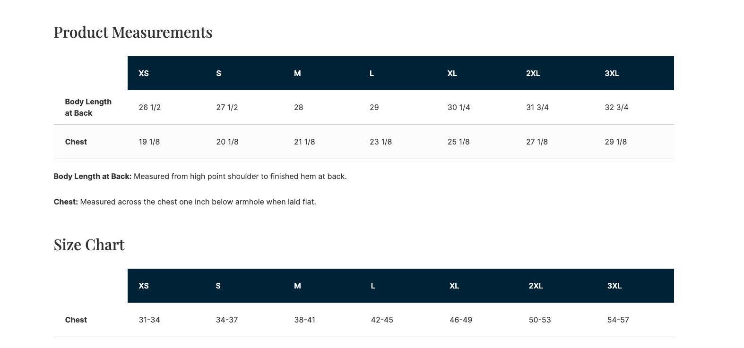Click the Chest label in Size Chart
Screen dimensions: 744x348
(76, 320)
